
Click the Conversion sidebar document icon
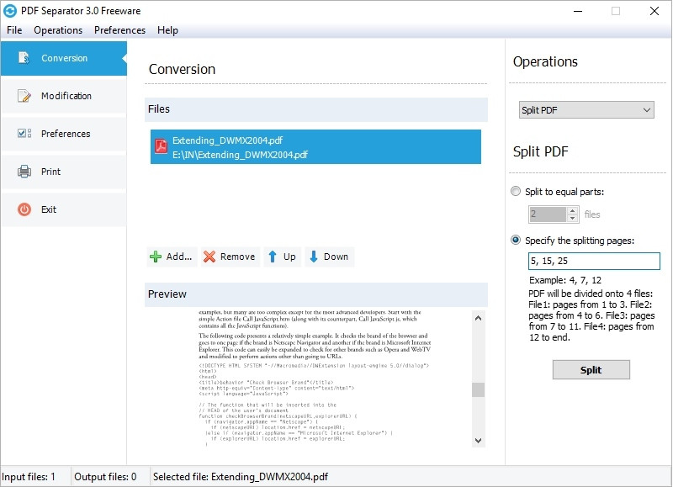[24, 57]
